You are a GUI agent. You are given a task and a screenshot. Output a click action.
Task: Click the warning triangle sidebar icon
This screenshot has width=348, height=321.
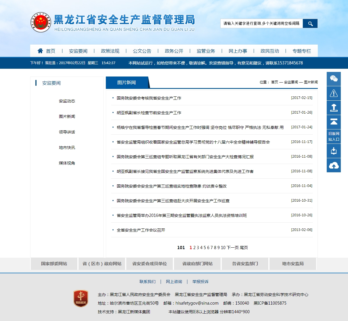[334, 93]
